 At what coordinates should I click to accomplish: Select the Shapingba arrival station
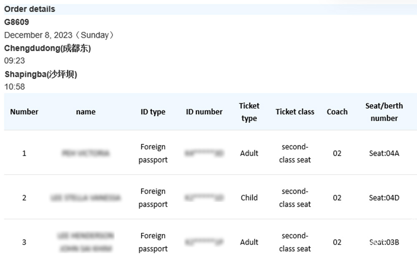pos(41,74)
